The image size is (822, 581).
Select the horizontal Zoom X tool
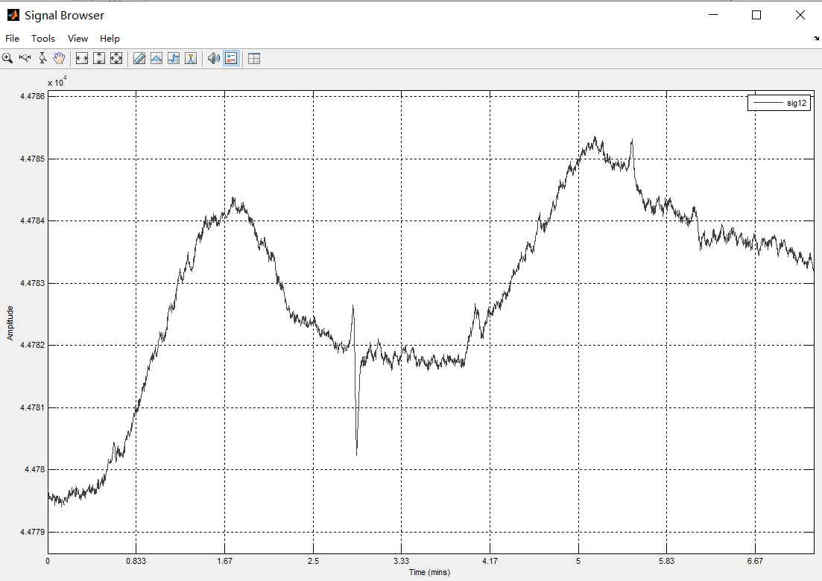point(25,58)
